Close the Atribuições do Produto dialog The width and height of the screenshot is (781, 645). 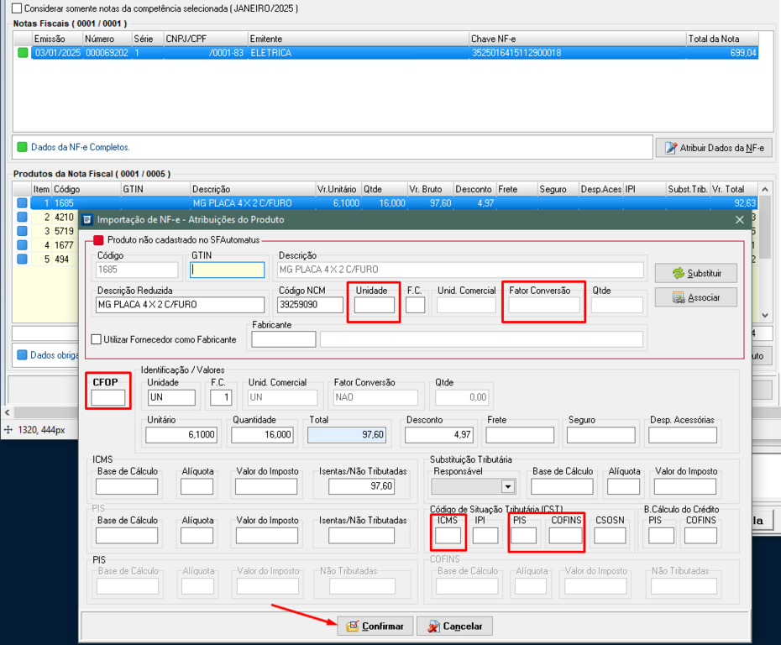coord(740,219)
